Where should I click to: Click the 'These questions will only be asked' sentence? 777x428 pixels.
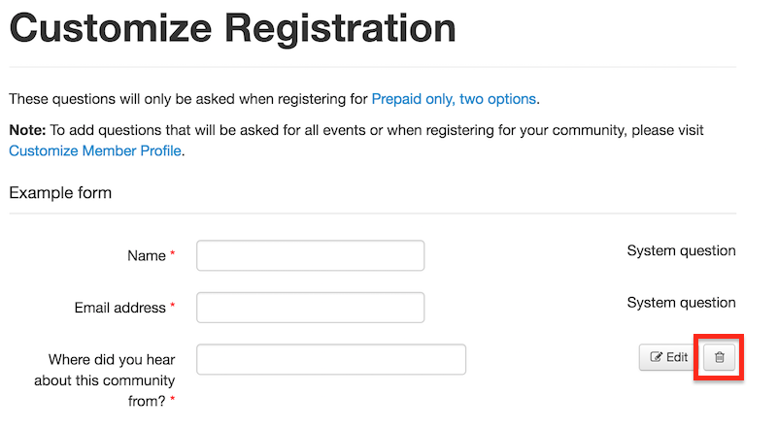pyautogui.click(x=274, y=99)
